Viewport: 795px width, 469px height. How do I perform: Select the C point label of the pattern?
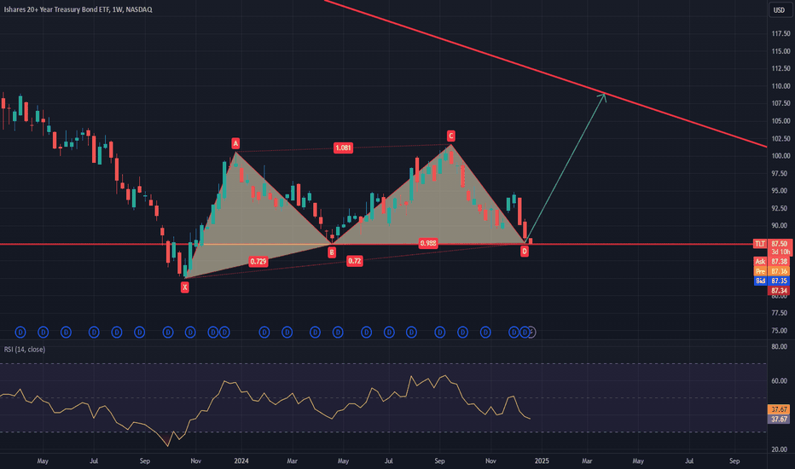click(450, 136)
